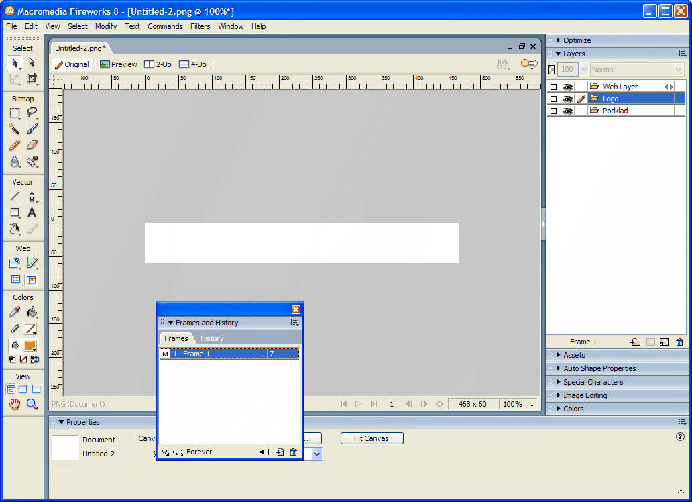
Task: Delete the selected frame with trash icon
Action: (294, 452)
